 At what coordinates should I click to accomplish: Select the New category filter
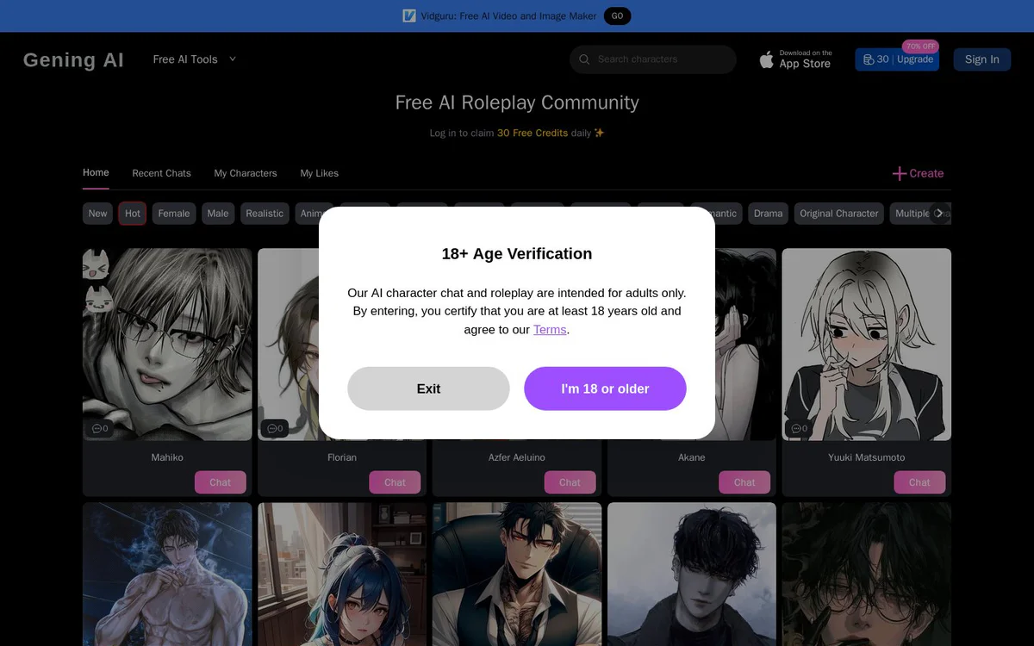click(x=98, y=214)
